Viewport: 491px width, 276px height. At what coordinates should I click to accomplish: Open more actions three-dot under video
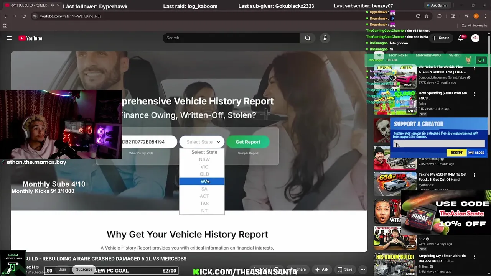tap(362, 269)
